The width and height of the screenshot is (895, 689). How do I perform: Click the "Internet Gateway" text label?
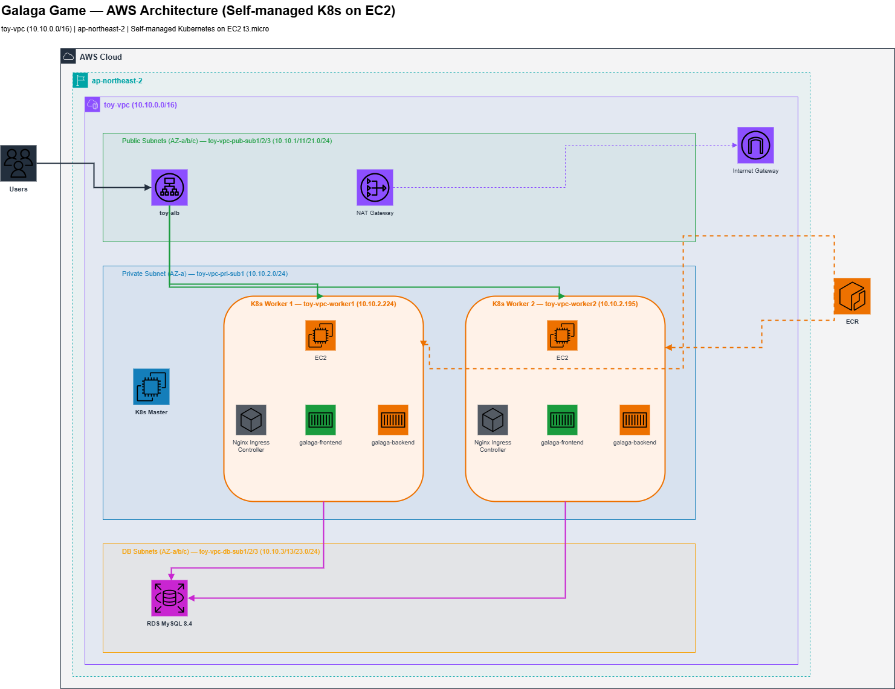pos(755,171)
